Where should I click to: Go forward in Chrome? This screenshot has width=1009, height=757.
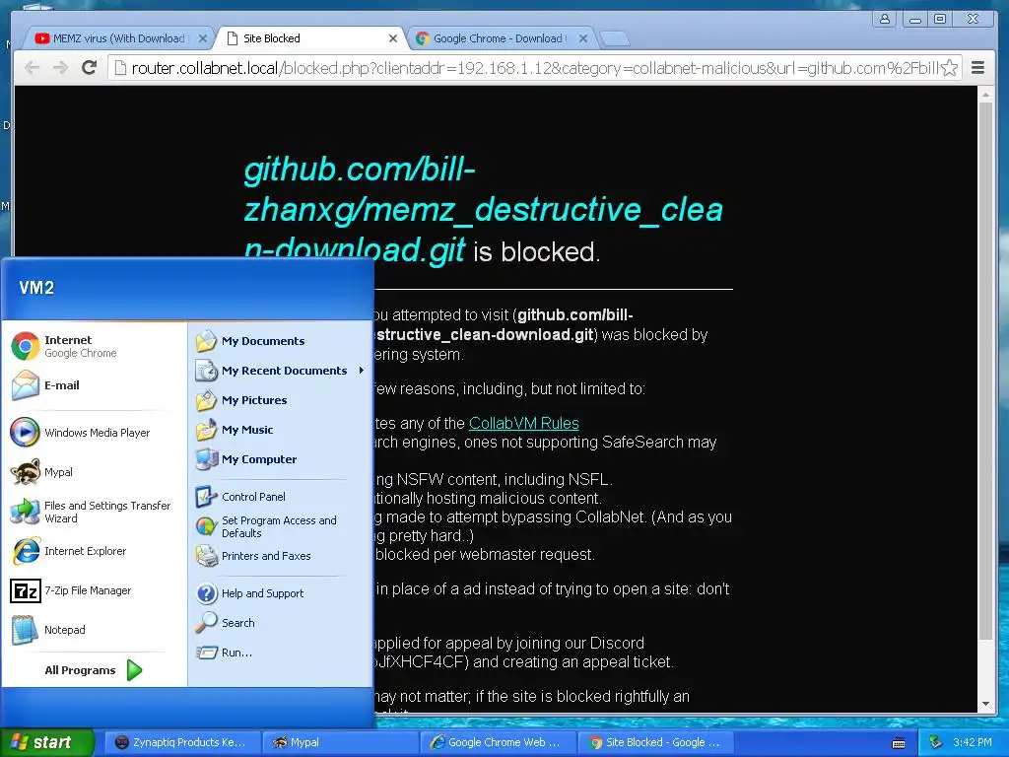click(60, 68)
